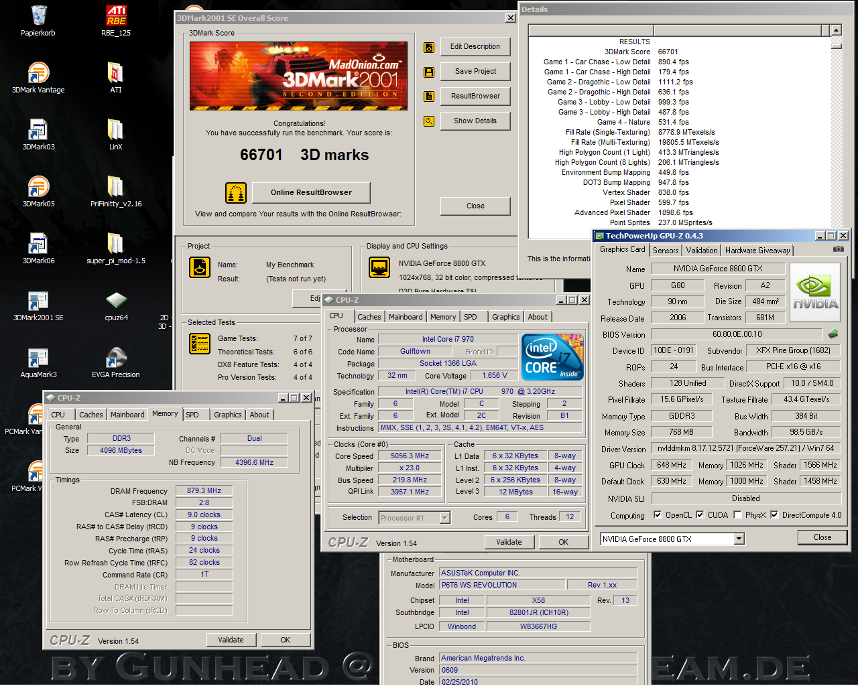
Task: Launch the 3DMark05 shortcut
Action: coord(38,191)
